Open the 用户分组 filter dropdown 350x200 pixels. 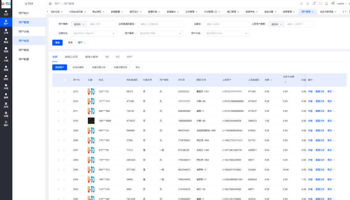coord(226,33)
